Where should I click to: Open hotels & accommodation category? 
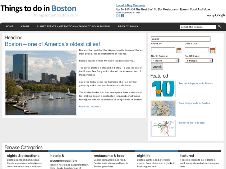(63, 158)
